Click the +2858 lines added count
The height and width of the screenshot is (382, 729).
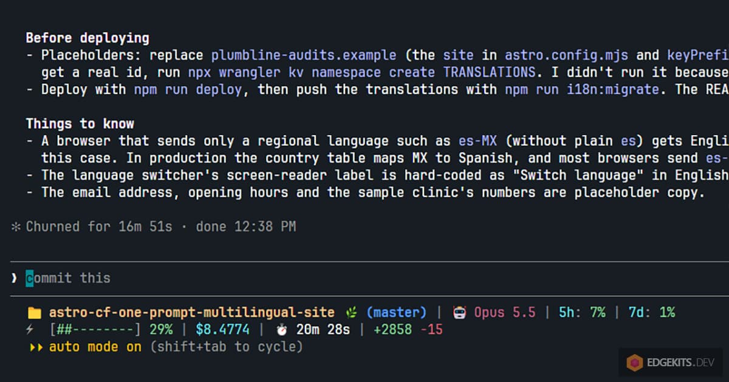click(x=392, y=330)
